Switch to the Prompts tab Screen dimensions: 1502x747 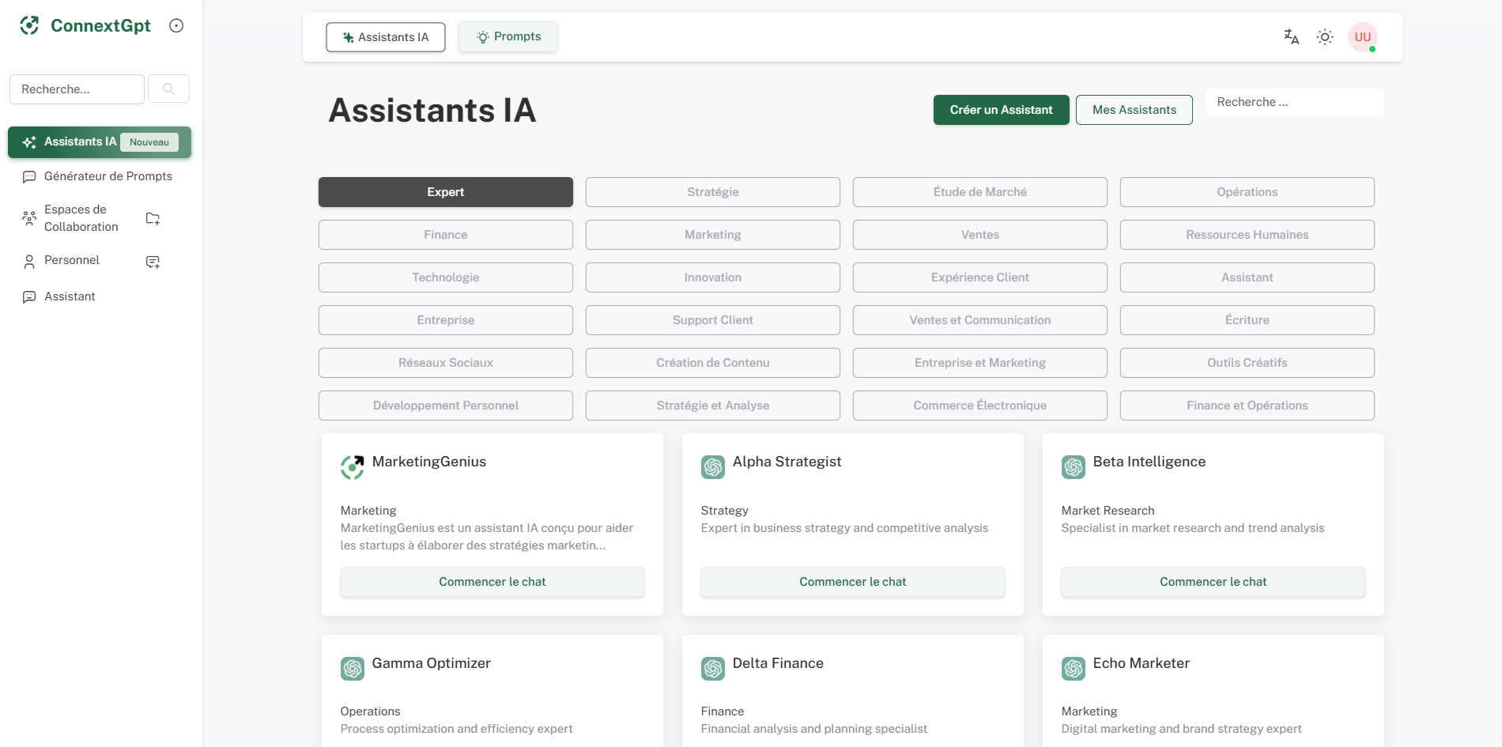[x=508, y=36]
